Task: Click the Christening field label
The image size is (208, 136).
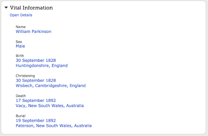Action: (x=25, y=76)
